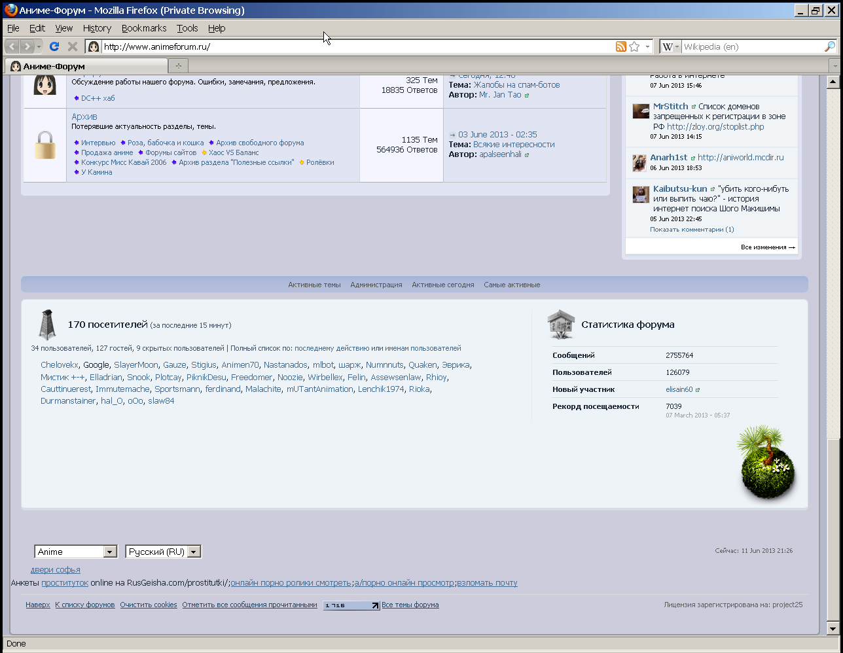Click the site favicon in address bar
The image size is (843, 653).
94,46
